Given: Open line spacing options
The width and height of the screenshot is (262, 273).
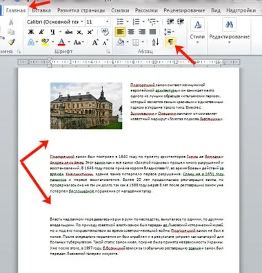Looking at the screenshot, I should [x=170, y=32].
